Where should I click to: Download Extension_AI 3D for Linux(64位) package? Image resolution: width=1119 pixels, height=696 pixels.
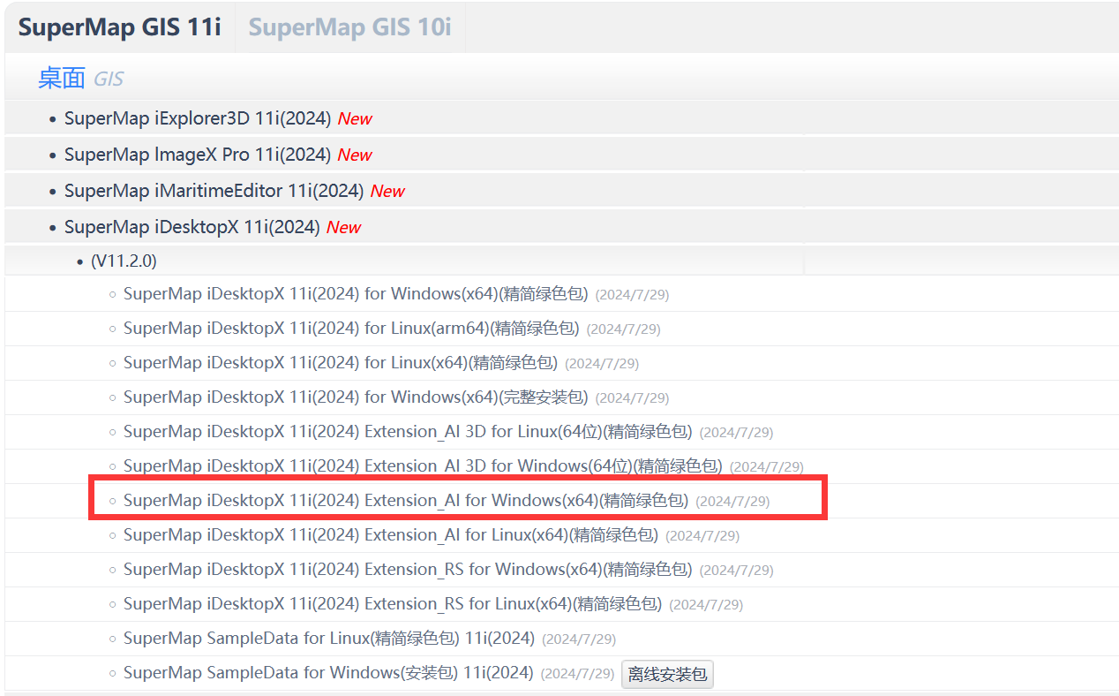point(408,431)
